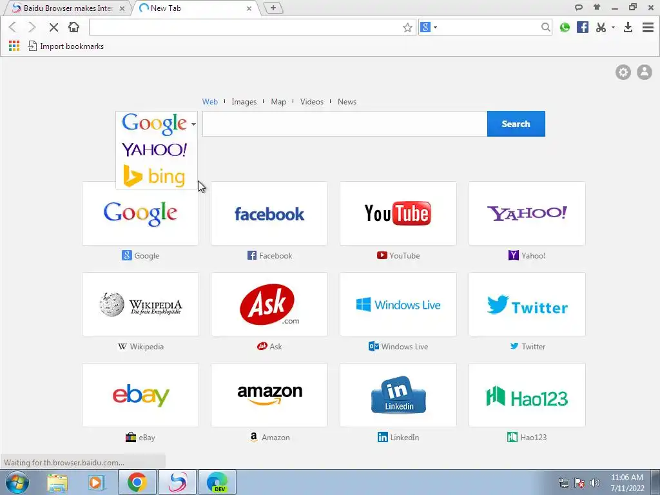Image resolution: width=660 pixels, height=495 pixels.
Task: Choose Bing from the engine list
Action: (154, 176)
